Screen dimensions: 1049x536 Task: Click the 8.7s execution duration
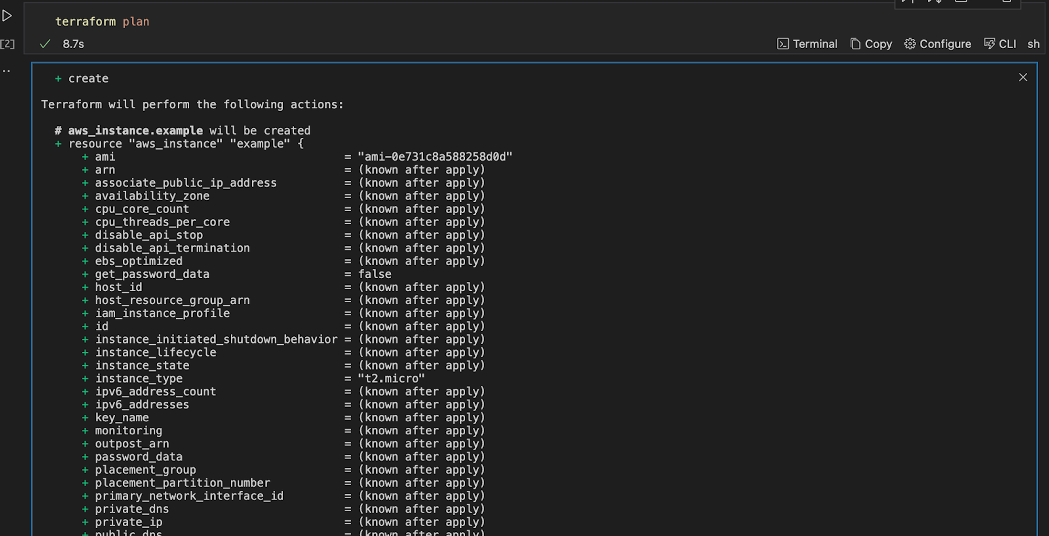[x=73, y=44]
